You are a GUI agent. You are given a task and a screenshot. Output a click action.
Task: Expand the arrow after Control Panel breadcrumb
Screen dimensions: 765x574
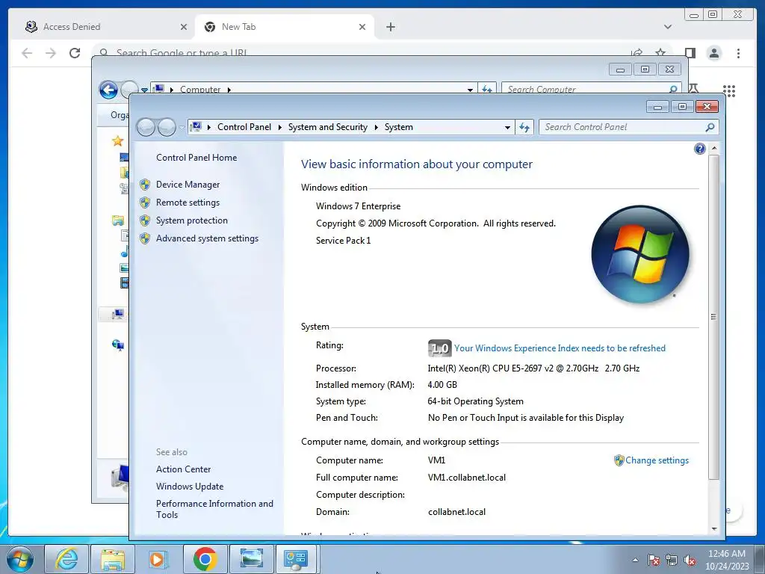pyautogui.click(x=279, y=127)
